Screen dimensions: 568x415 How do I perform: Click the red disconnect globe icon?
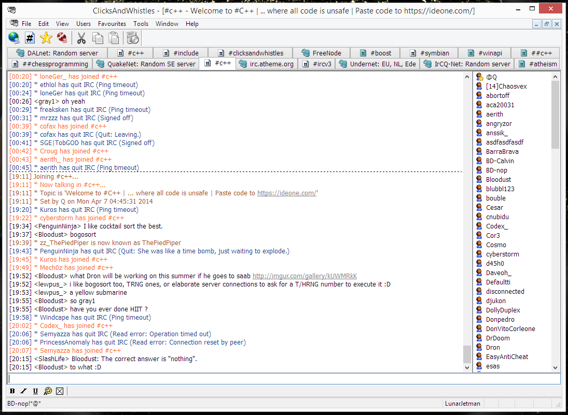tap(62, 38)
